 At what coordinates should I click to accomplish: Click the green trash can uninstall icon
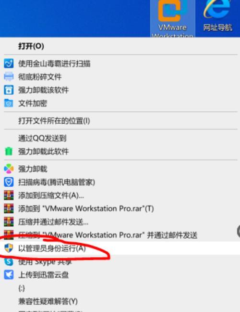click(9, 151)
